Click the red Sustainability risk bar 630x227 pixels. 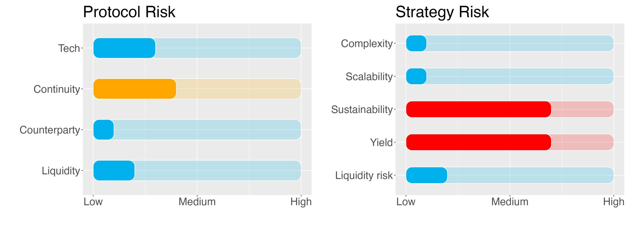pyautogui.click(x=479, y=109)
